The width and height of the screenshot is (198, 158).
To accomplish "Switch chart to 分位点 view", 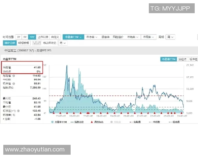I will tap(182, 59).
